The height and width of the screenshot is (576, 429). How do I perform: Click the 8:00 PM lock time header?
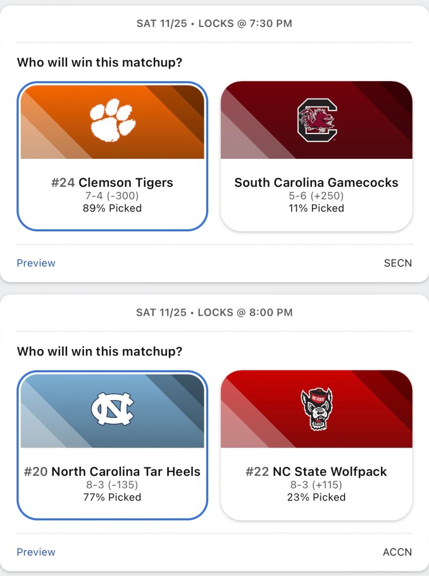pyautogui.click(x=214, y=312)
